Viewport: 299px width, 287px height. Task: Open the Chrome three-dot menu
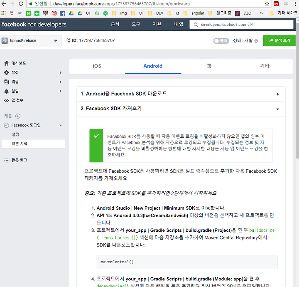tap(295, 4)
